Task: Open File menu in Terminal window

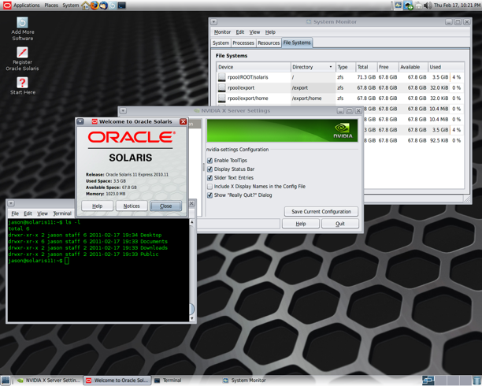Action: [x=15, y=213]
